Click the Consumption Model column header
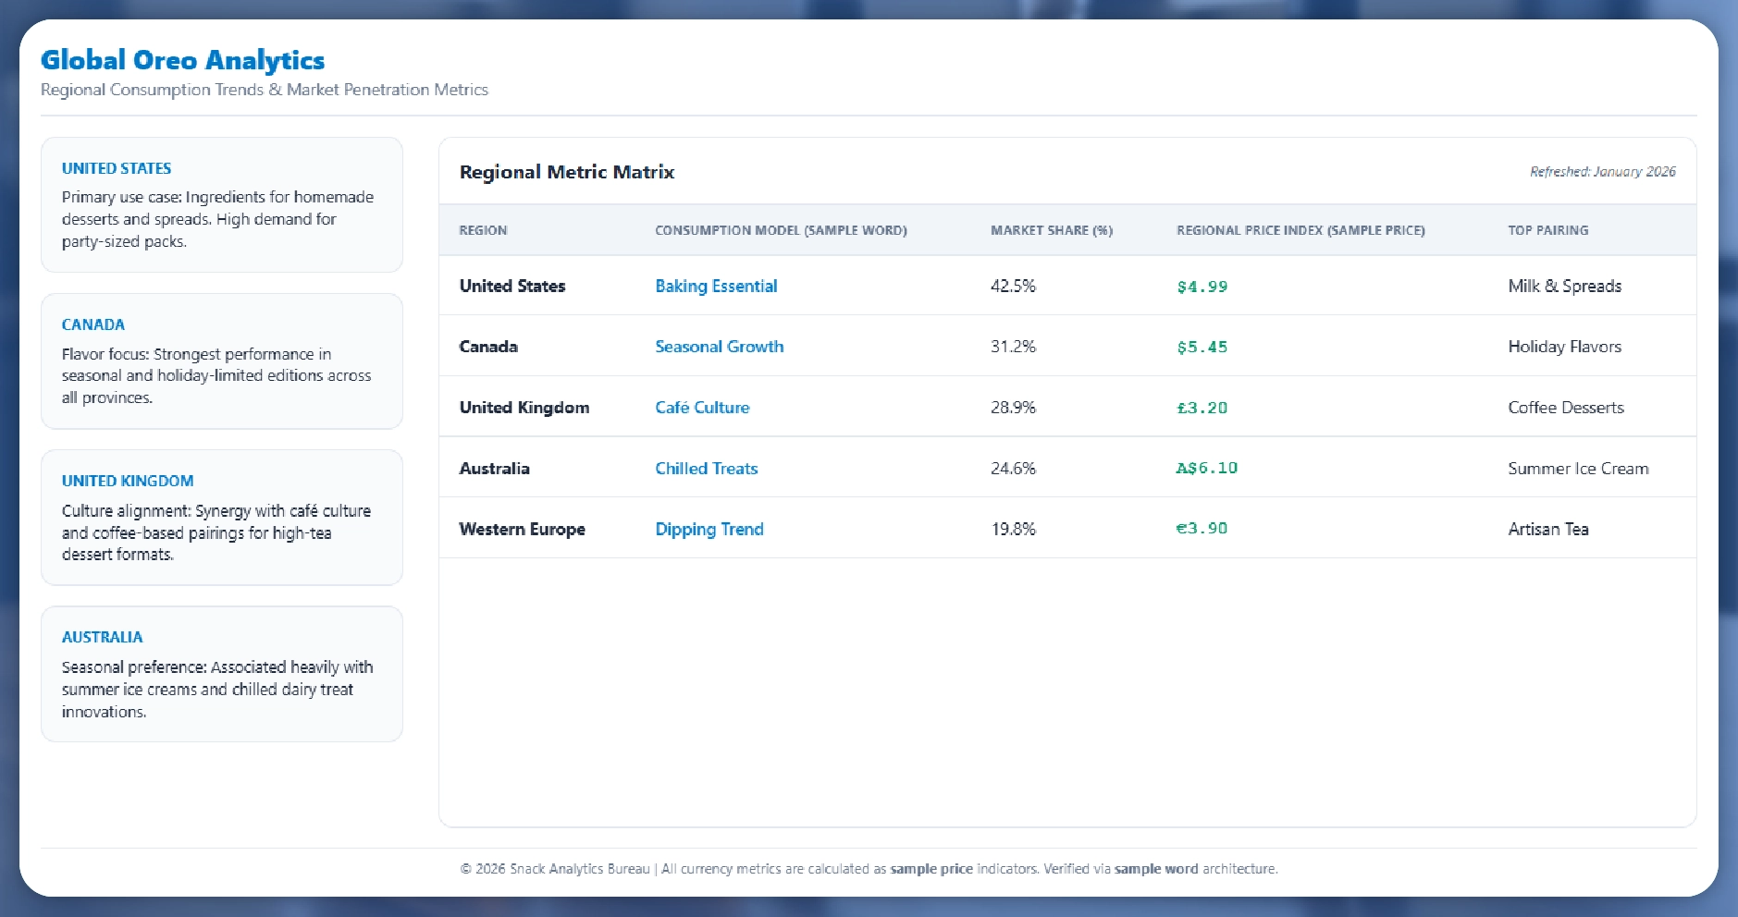The height and width of the screenshot is (917, 1738). tap(781, 230)
